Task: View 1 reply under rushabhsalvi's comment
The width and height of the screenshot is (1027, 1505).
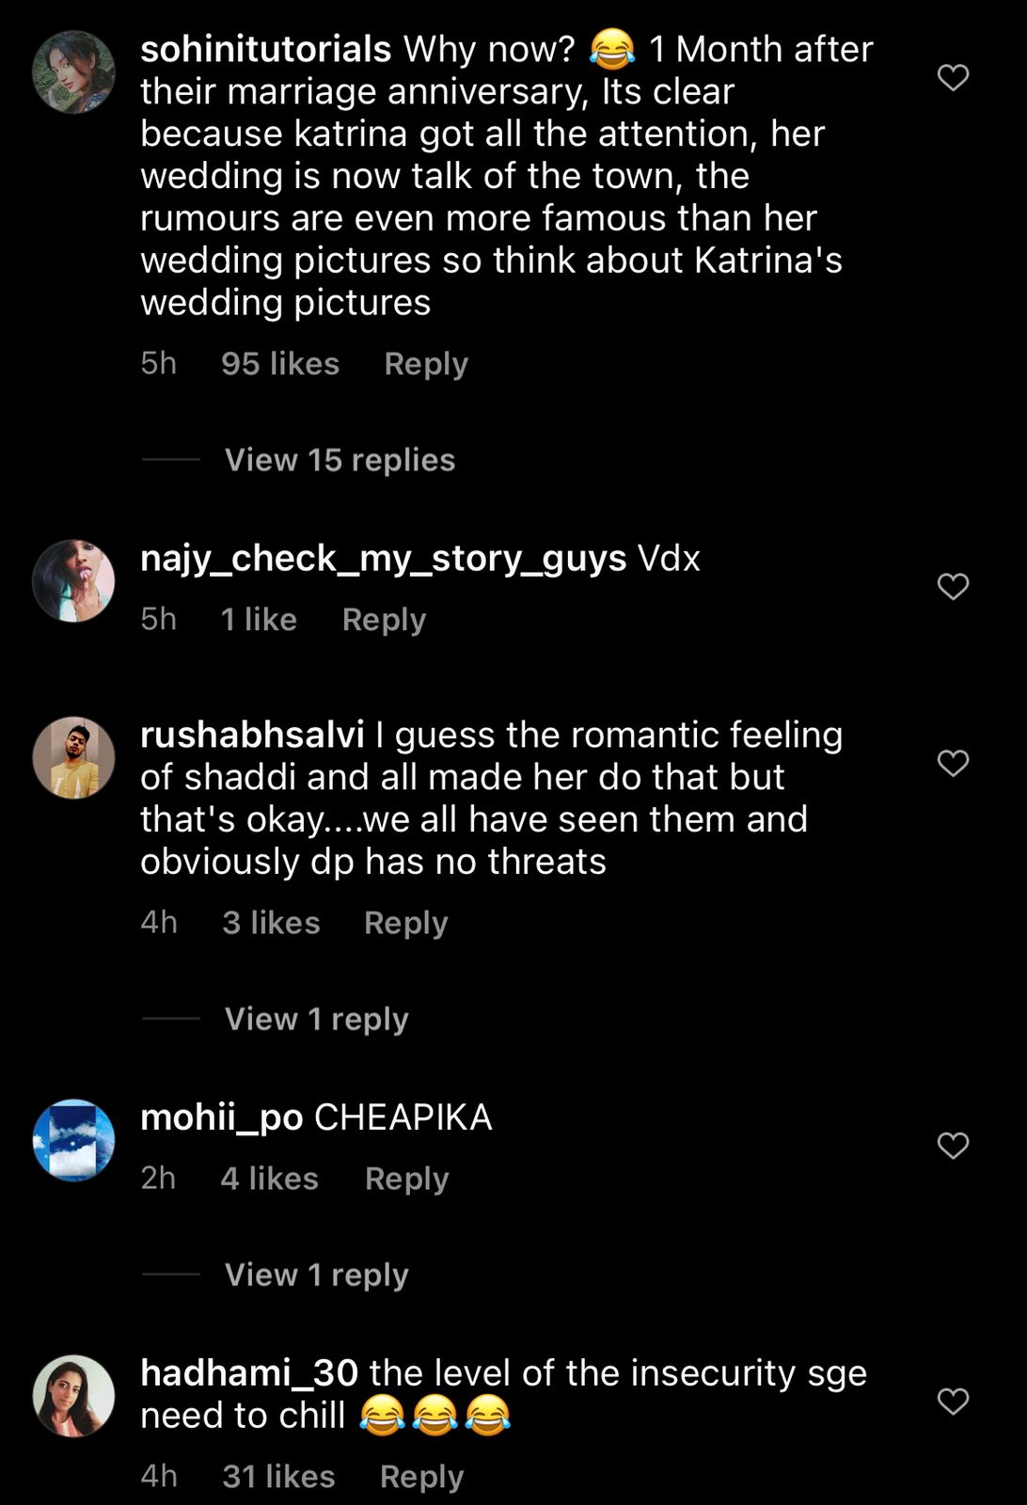Action: click(315, 1018)
